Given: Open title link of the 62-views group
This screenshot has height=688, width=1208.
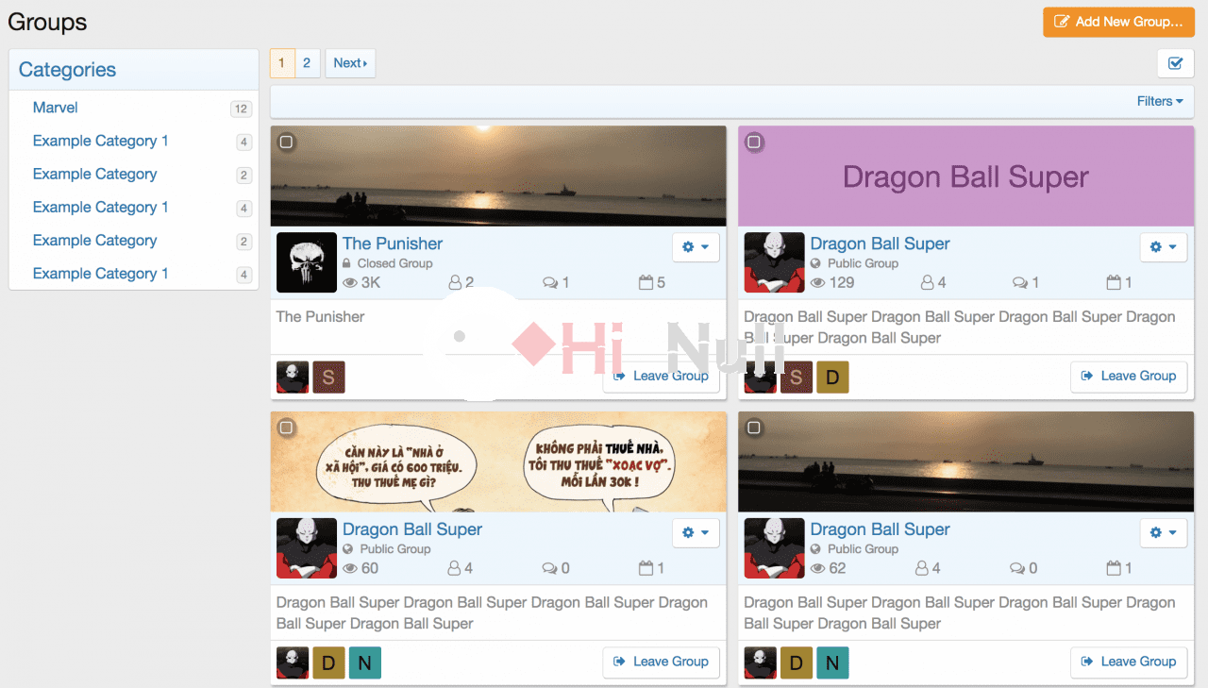Looking at the screenshot, I should coord(880,529).
